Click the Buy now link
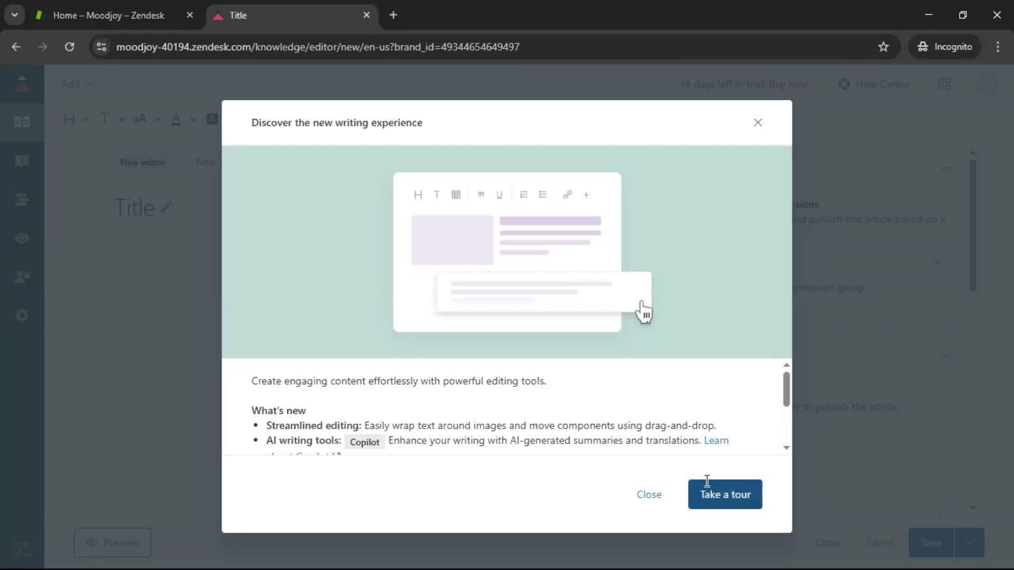1014x570 pixels. 788,84
